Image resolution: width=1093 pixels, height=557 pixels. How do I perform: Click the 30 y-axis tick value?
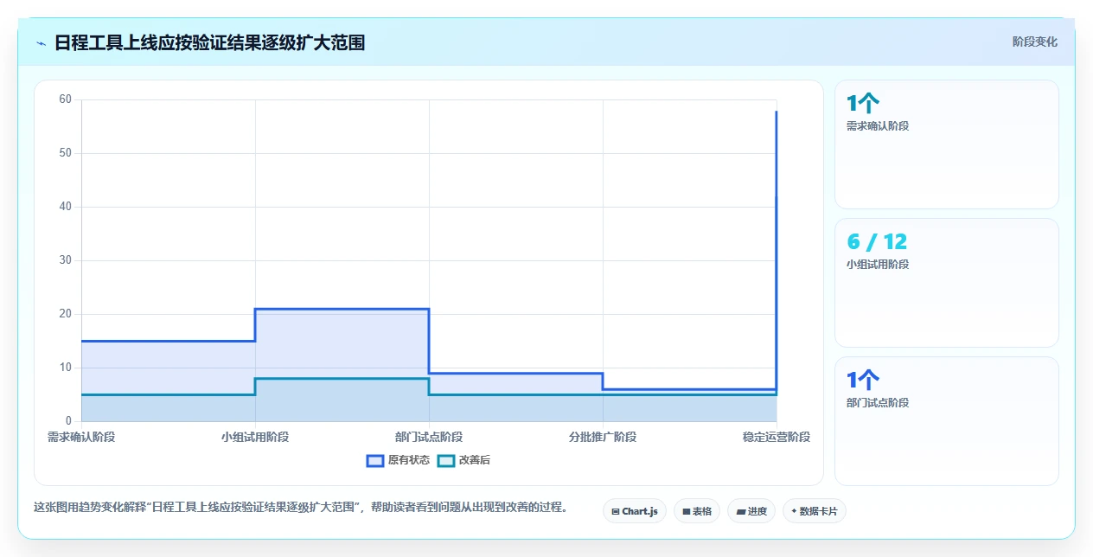(65, 260)
